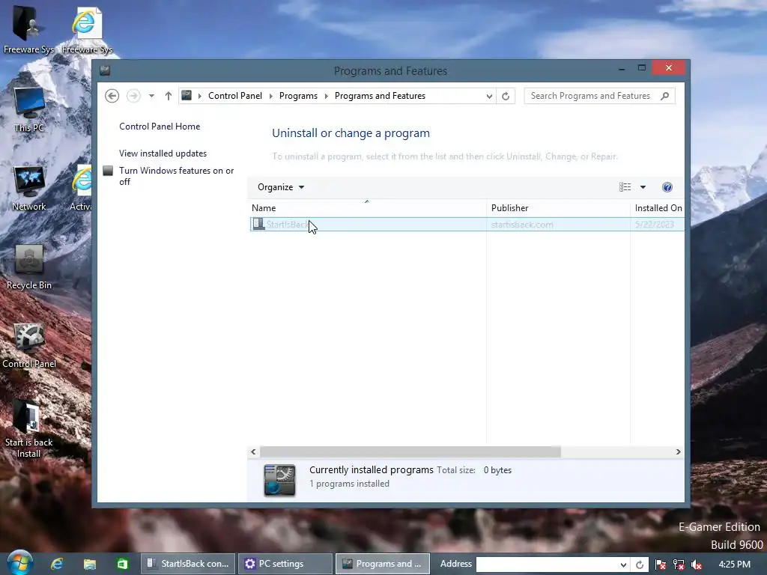Screen dimensions: 767x575
Task: Open recent locations dropdown arrow
Action: pos(151,96)
